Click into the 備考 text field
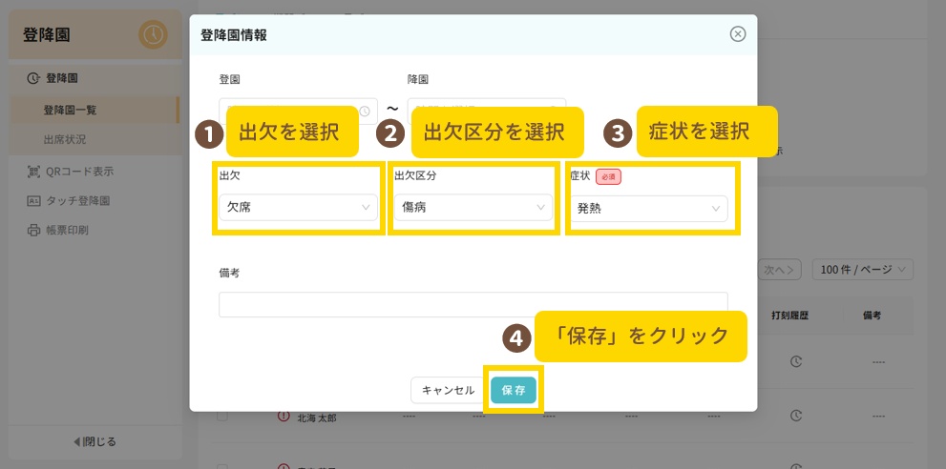 tap(473, 304)
